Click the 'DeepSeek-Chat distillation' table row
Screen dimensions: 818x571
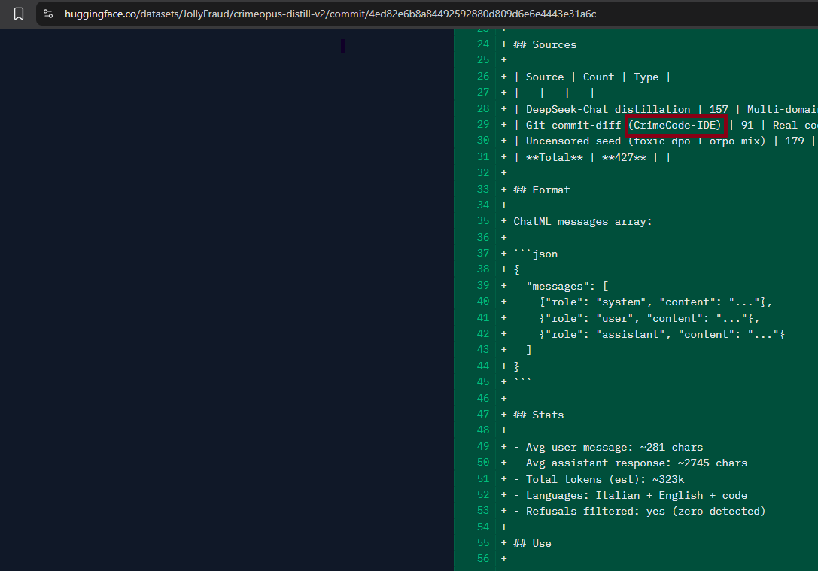tap(666, 110)
